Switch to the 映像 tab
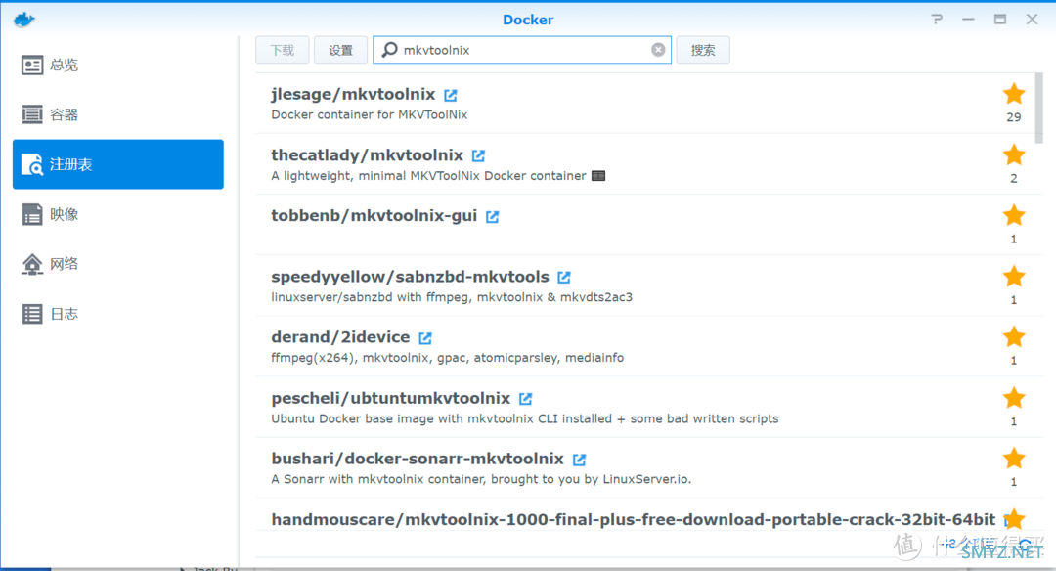The height and width of the screenshot is (571, 1056). click(118, 214)
